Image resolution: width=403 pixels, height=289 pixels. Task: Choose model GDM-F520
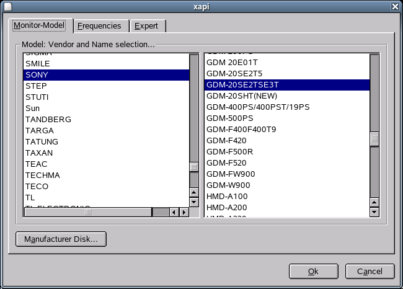tap(287, 163)
